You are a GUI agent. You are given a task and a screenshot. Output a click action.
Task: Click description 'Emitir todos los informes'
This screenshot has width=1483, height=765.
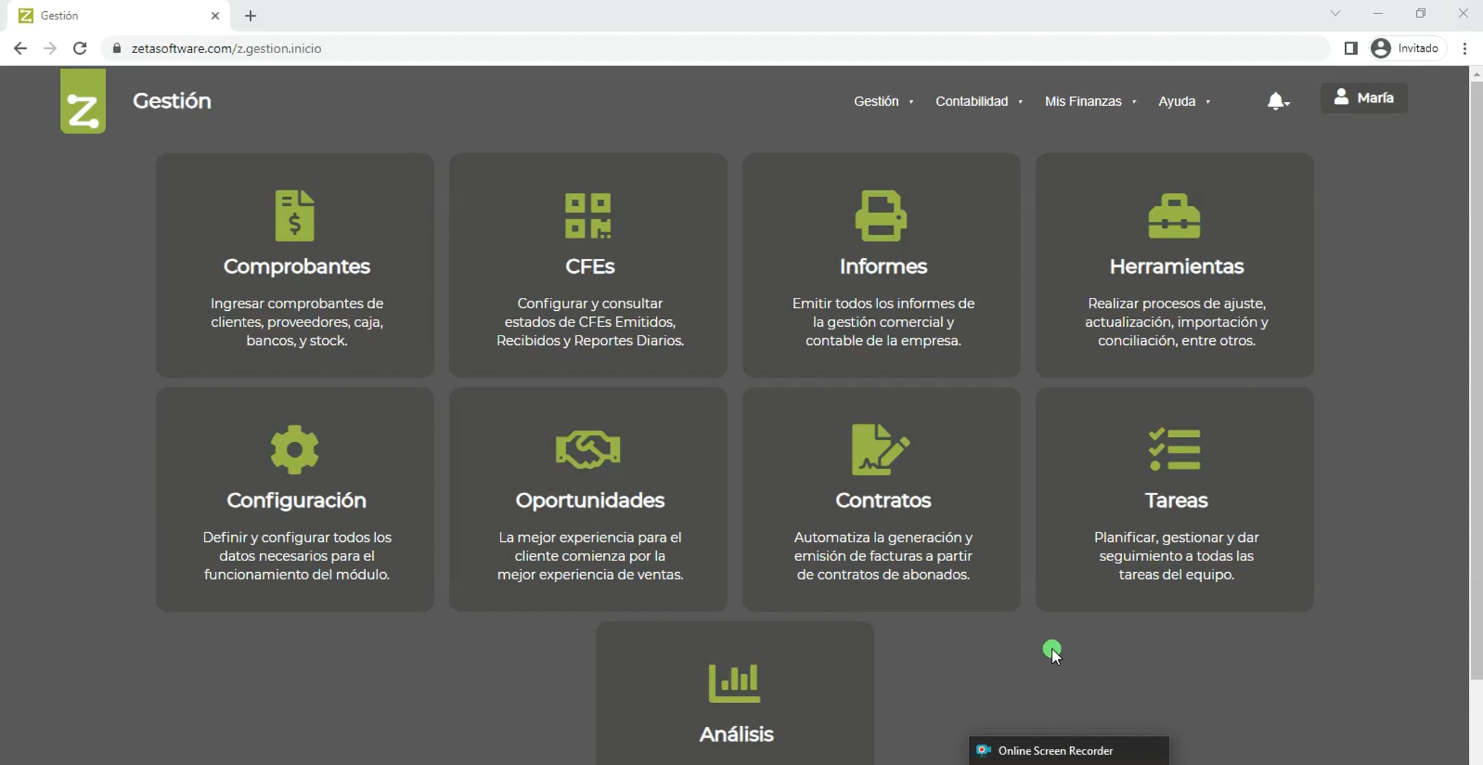click(883, 322)
